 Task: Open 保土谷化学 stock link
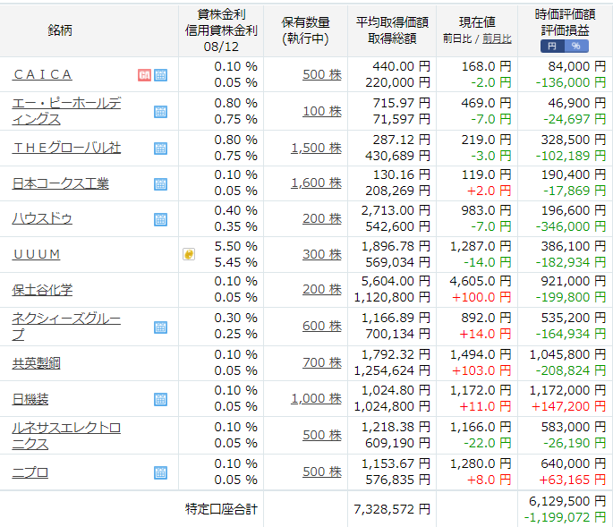pyautogui.click(x=42, y=290)
